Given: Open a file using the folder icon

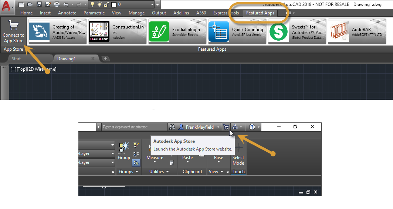Looking at the screenshot, I should pyautogui.click(x=30, y=4).
